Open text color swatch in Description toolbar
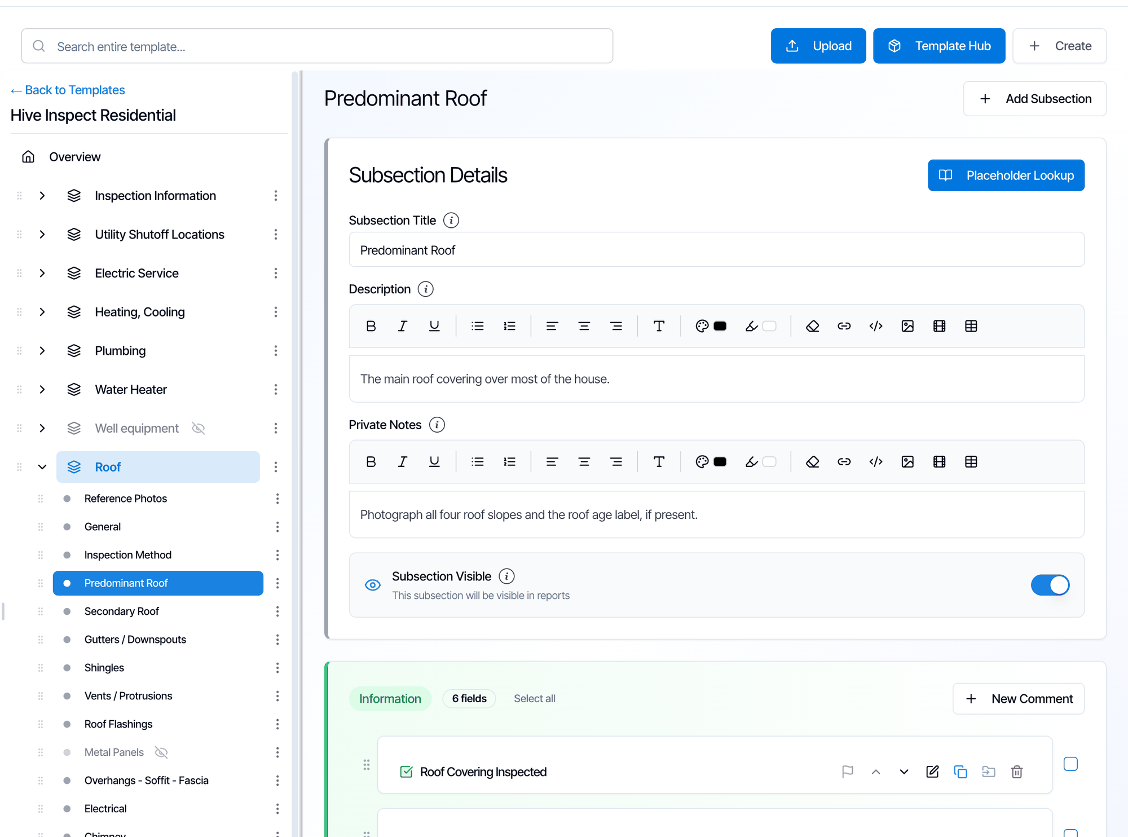The height and width of the screenshot is (837, 1128). [720, 326]
